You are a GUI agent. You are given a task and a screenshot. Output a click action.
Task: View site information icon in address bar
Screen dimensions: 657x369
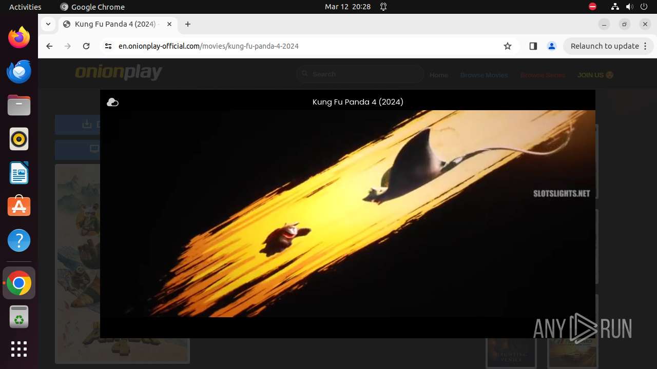(x=108, y=46)
